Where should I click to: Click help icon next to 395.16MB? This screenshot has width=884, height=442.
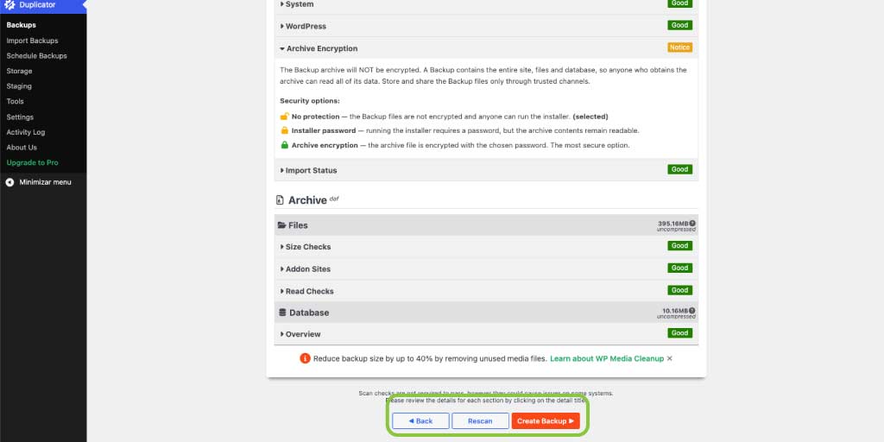point(692,224)
